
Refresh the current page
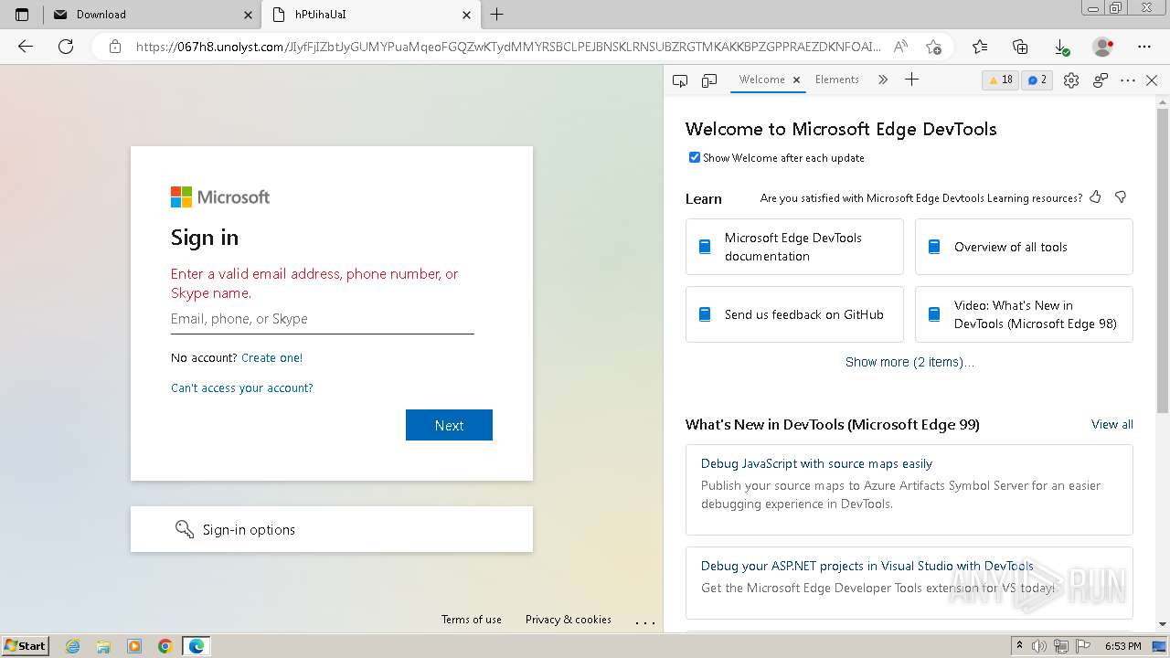[66, 47]
